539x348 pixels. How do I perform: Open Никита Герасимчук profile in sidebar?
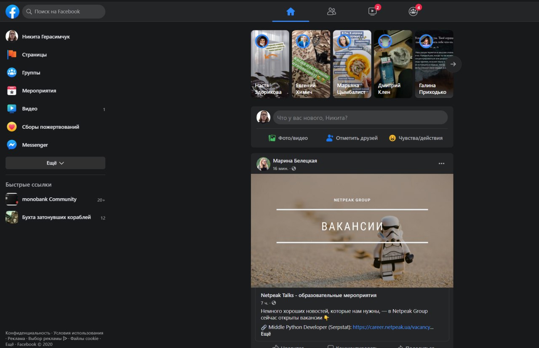point(55,37)
